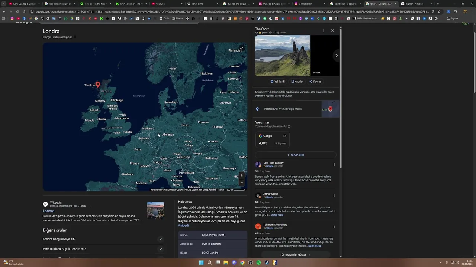The height and width of the screenshot is (267, 476).
Task: Open the tab search dropdown arrow
Action: 4,4
